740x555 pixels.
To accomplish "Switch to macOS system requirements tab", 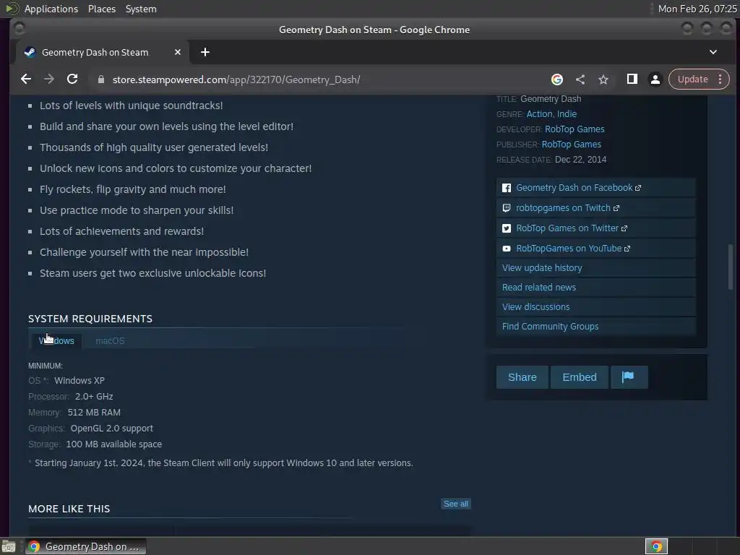I will click(110, 341).
